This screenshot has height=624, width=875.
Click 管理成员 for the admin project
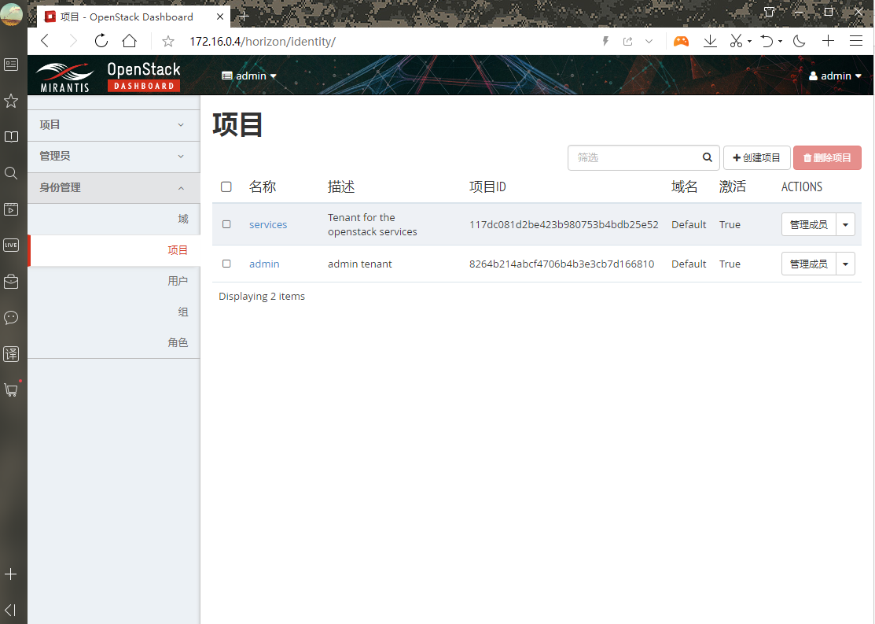(x=808, y=264)
